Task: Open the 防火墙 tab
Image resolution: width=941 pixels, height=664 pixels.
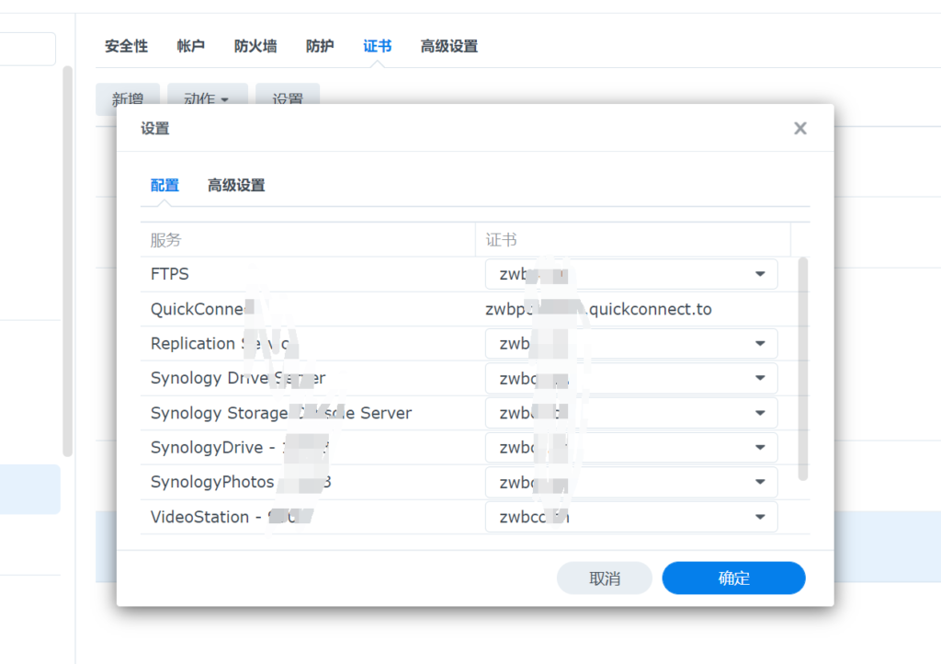Action: pos(255,46)
